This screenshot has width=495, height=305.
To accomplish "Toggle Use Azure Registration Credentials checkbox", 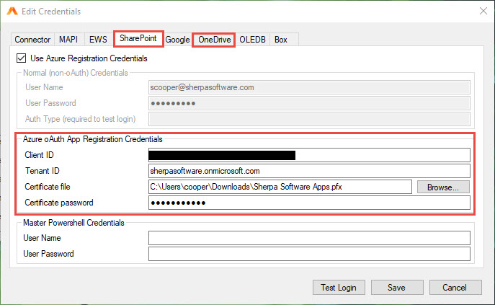I will tap(19, 58).
